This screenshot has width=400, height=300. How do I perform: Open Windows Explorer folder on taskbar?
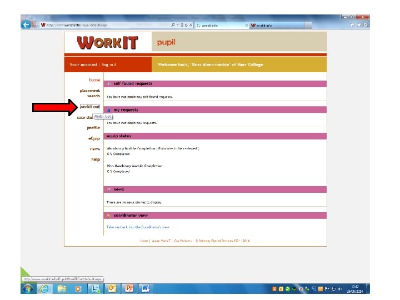click(62, 289)
